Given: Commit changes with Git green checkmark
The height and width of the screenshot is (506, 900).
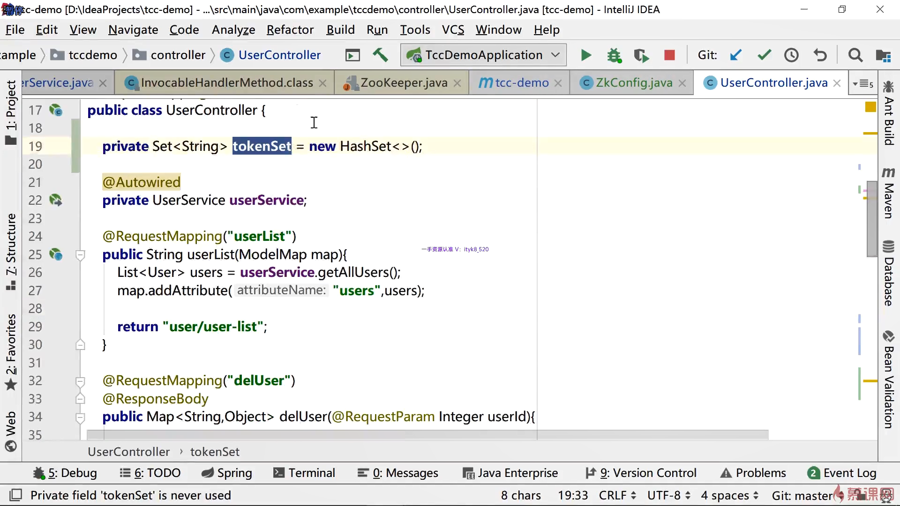Looking at the screenshot, I should click(x=764, y=55).
